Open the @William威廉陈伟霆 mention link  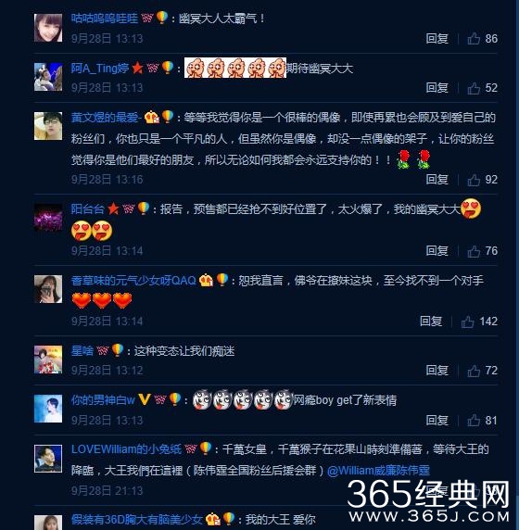[378, 471]
